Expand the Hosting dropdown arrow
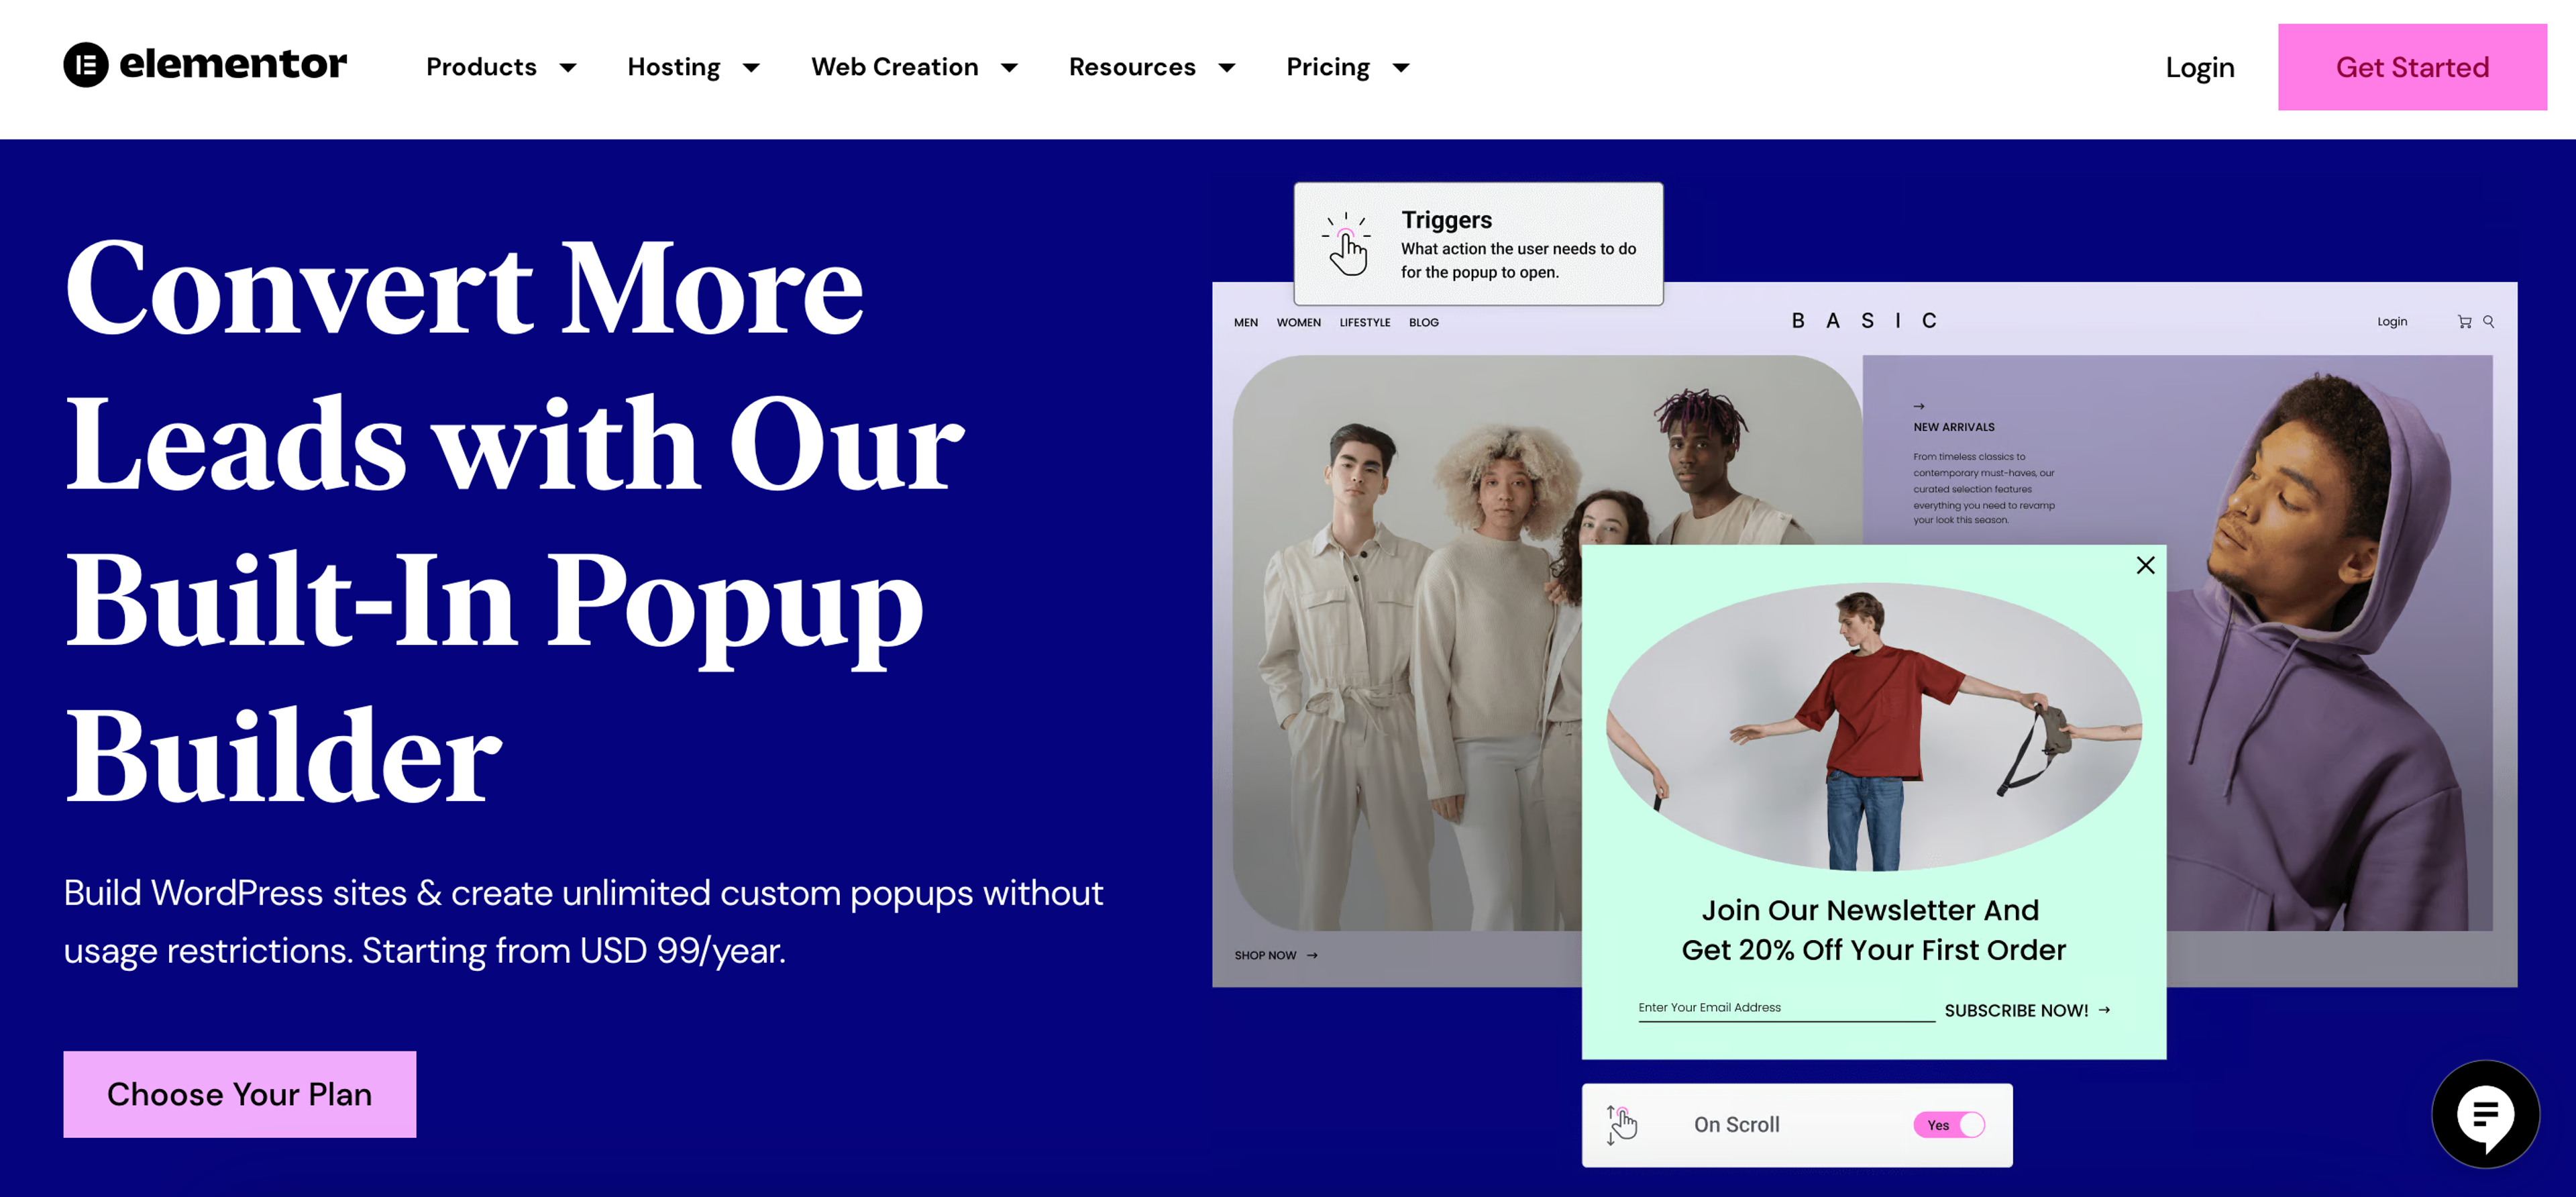The height and width of the screenshot is (1197, 2576). pyautogui.click(x=751, y=68)
